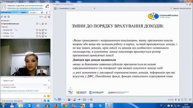The height and width of the screenshot is (108, 193).
Task: Mute the microphone in Lync toolbar
Action: pos(2,17)
